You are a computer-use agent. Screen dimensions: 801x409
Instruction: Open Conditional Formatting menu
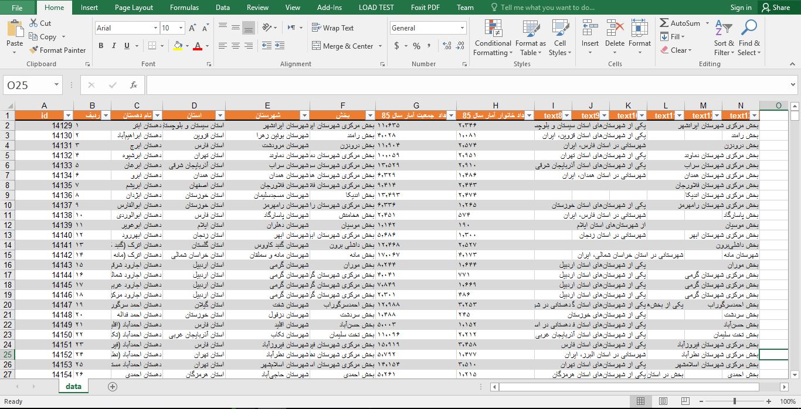(x=493, y=38)
